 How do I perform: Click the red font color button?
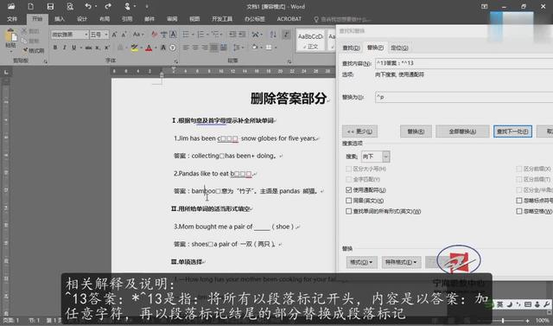[x=149, y=48]
